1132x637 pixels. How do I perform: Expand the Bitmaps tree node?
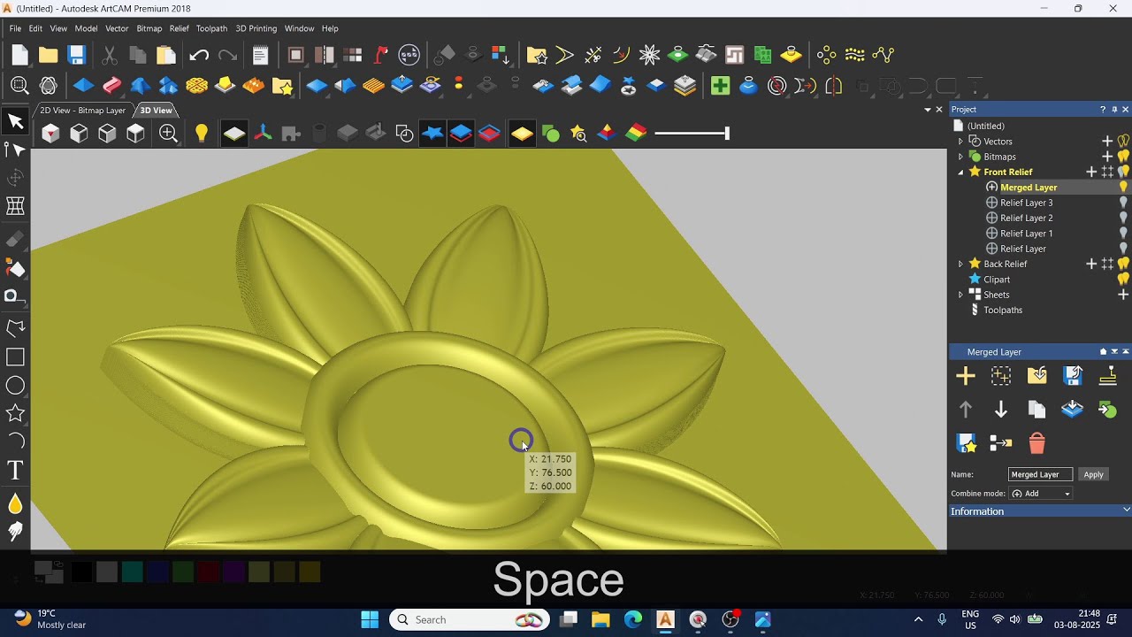coord(960,157)
